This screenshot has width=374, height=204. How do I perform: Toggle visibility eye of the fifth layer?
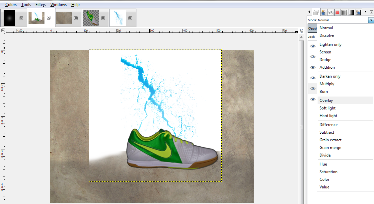point(313,89)
